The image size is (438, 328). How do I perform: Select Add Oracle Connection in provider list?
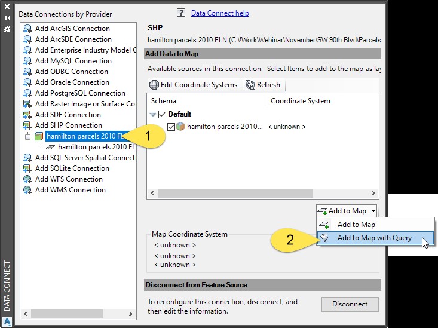(72, 82)
